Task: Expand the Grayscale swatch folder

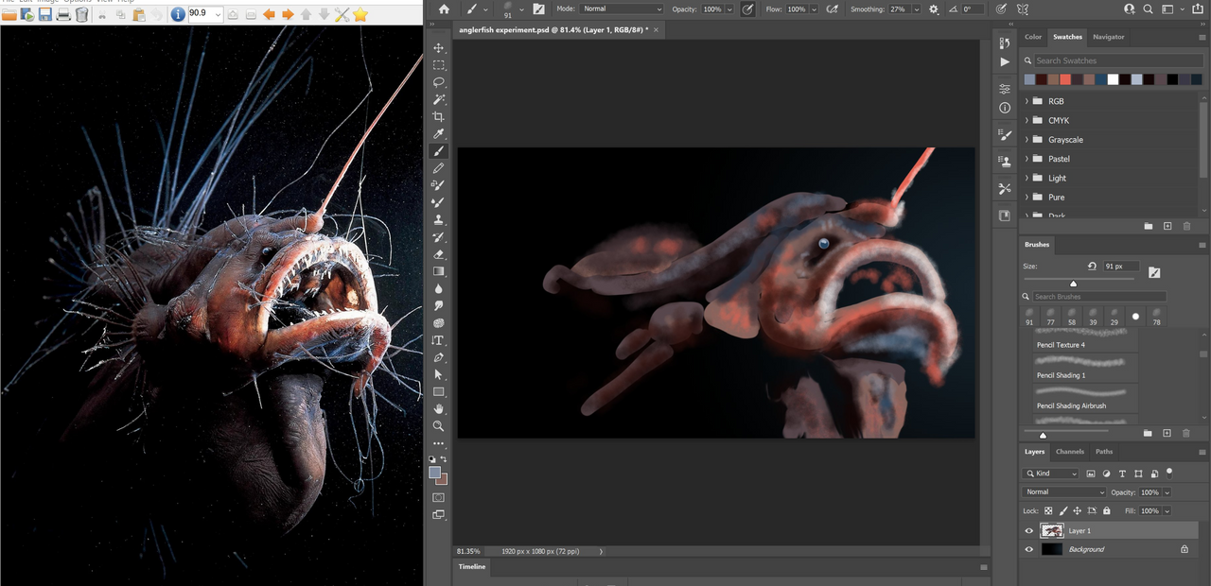Action: point(1027,140)
